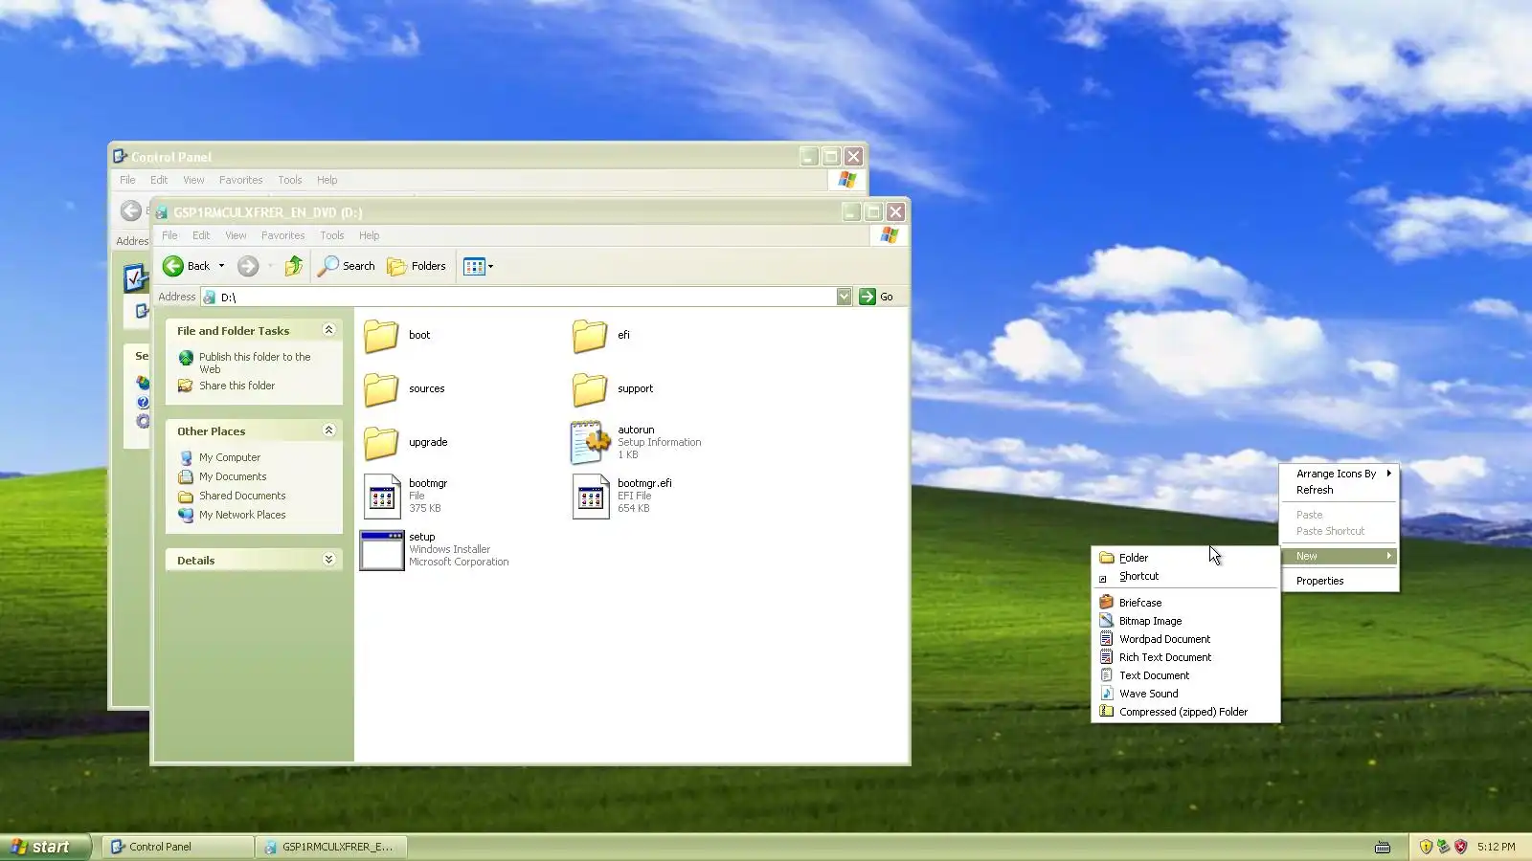The height and width of the screenshot is (861, 1532).
Task: Select the setup installer icon
Action: 382,550
